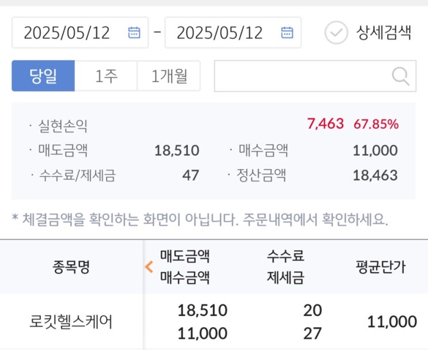Select the 1개월 period tab
428x357 pixels.
tap(169, 76)
